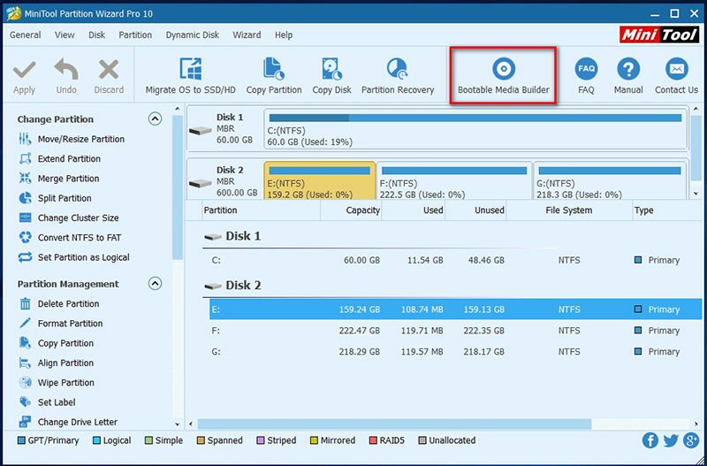
Task: Choose Split Partition action
Action: pyautogui.click(x=55, y=198)
